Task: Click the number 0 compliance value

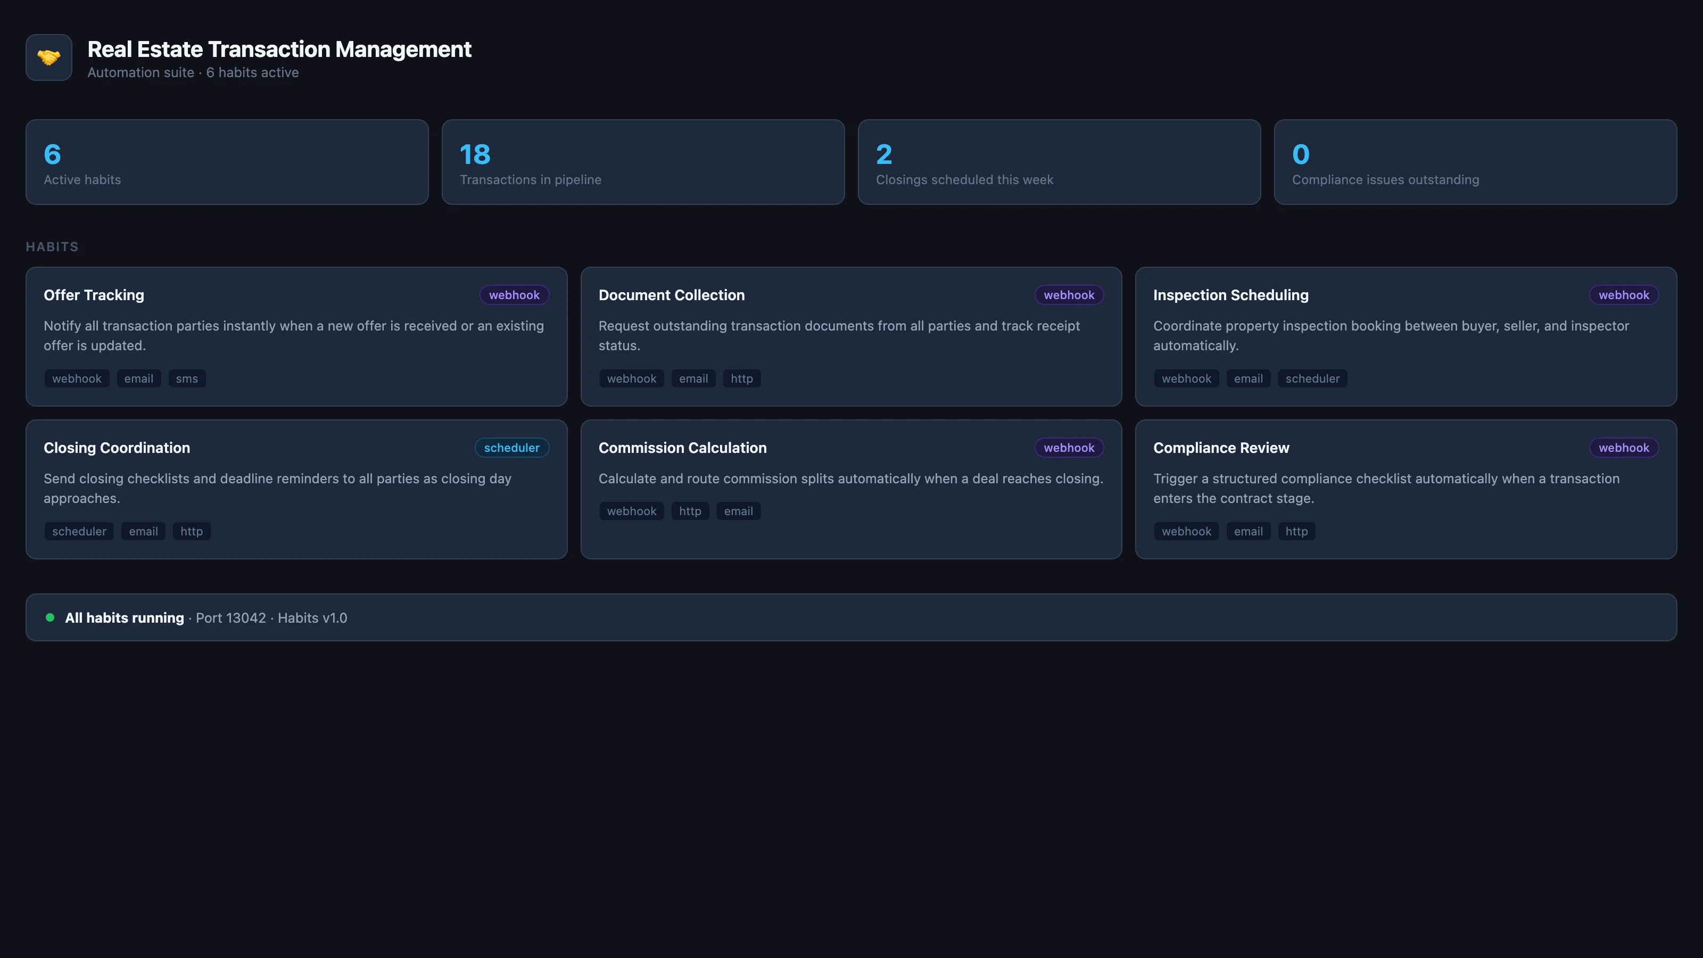Action: click(1300, 154)
